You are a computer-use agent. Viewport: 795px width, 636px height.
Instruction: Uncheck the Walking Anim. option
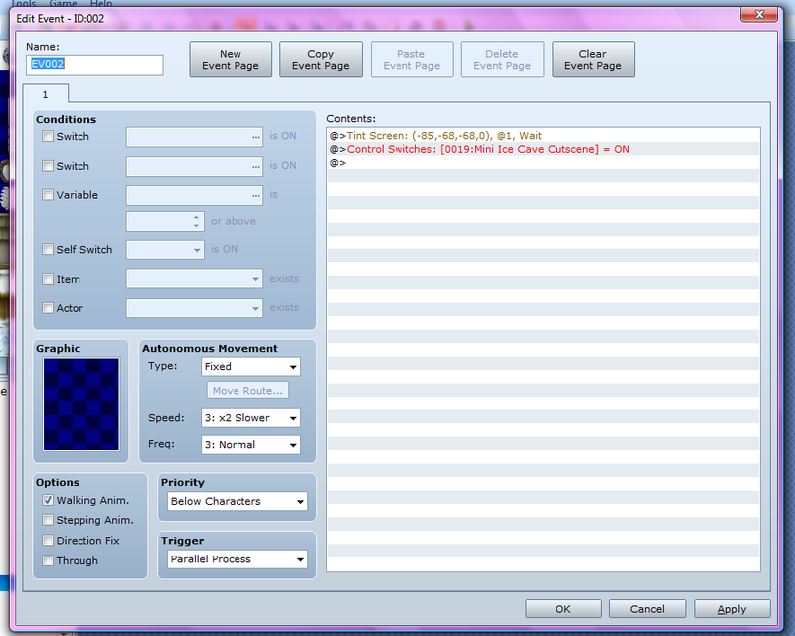point(48,500)
